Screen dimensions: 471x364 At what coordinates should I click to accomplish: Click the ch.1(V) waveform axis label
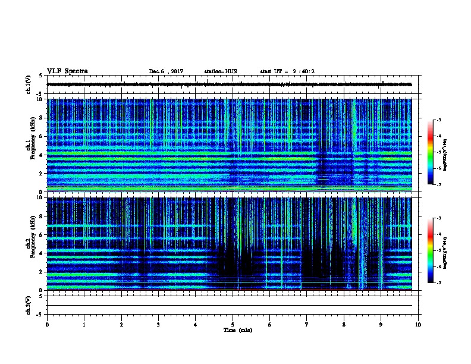(x=28, y=84)
